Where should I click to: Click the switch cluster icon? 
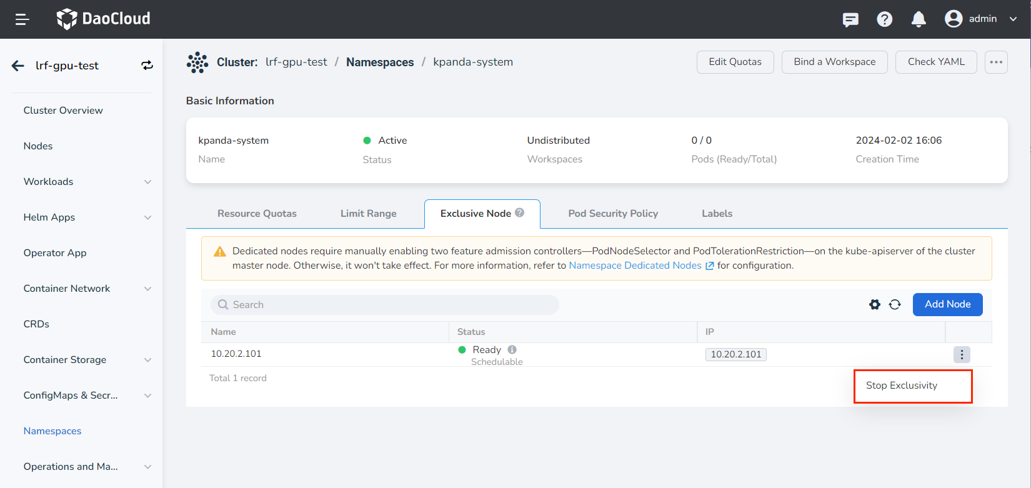pos(147,66)
